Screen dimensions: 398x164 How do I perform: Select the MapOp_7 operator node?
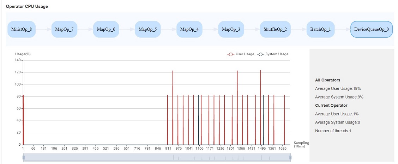[x=64, y=29]
